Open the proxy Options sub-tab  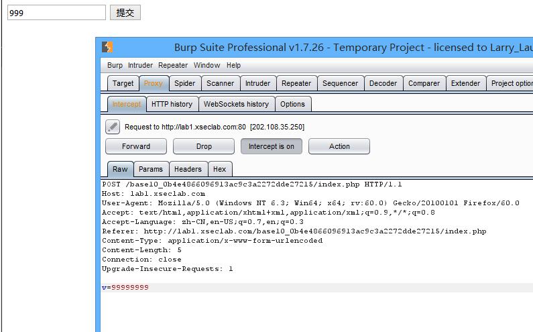(293, 104)
